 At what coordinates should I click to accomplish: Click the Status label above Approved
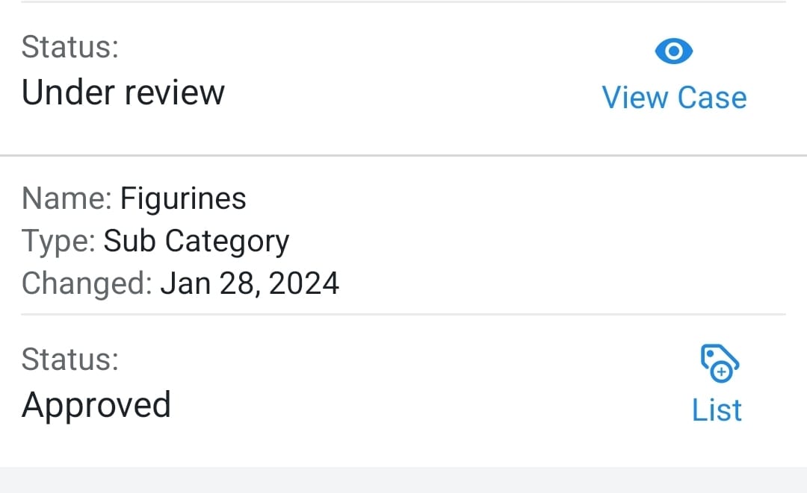(x=70, y=359)
